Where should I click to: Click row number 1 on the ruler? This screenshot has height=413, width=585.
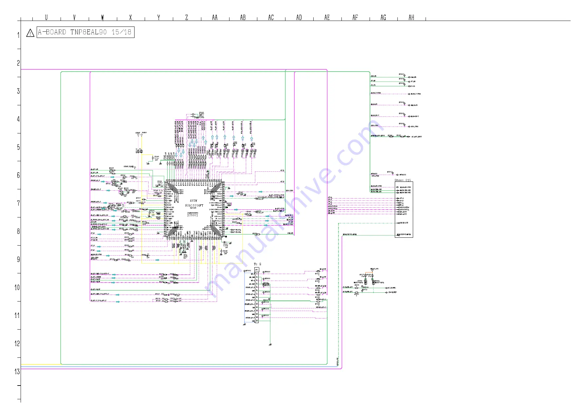click(x=18, y=35)
